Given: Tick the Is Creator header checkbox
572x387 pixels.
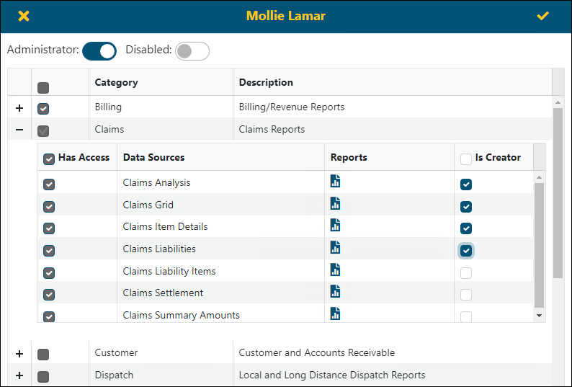Looking at the screenshot, I should [466, 159].
